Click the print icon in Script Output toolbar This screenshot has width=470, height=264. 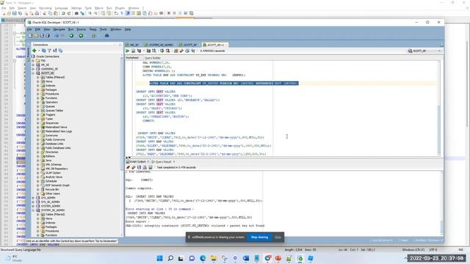coord(145,167)
